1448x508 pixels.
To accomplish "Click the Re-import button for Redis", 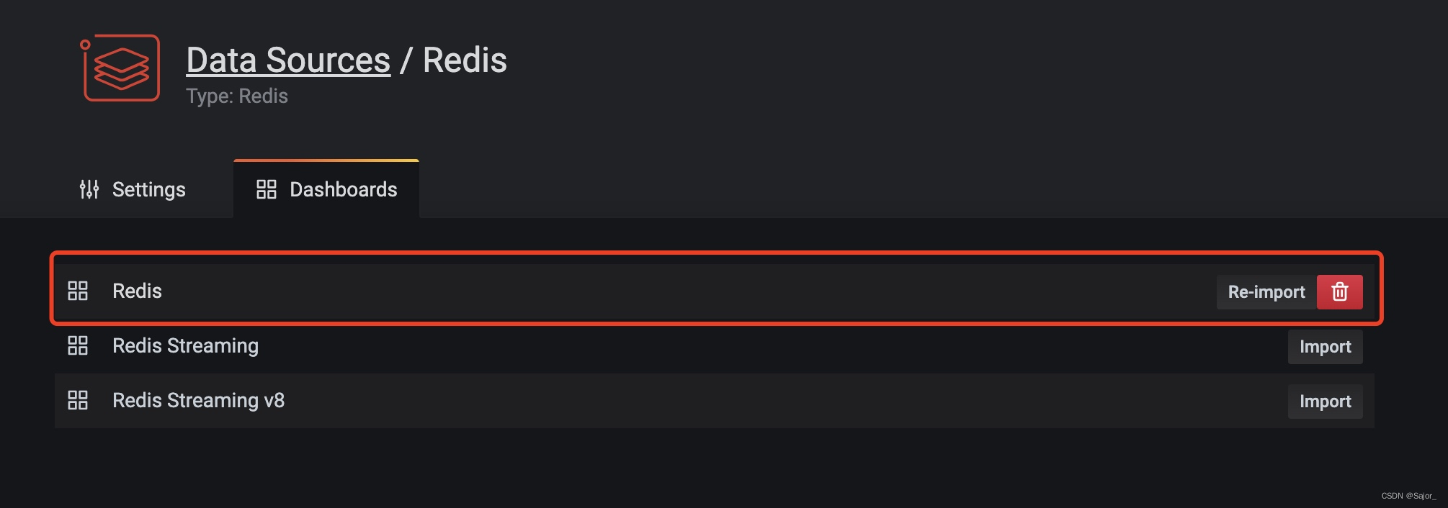I will [x=1266, y=292].
